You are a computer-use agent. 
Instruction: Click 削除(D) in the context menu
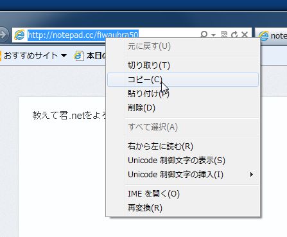point(183,108)
